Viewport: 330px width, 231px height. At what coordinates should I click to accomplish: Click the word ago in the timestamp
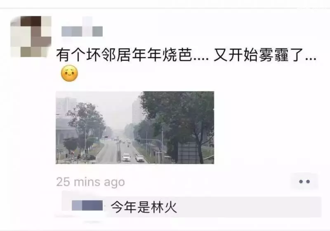pos(114,182)
